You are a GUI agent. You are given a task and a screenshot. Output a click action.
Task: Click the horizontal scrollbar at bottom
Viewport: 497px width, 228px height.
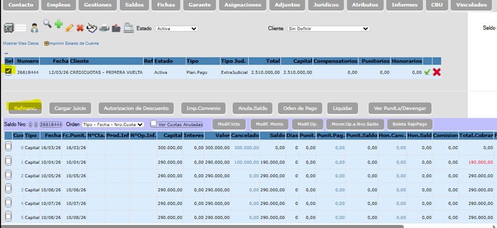[203, 226]
